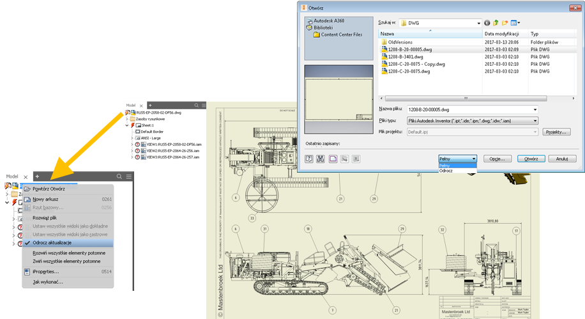
Task: Open the Nazwa pliku dropdown arrow
Action: 535,109
